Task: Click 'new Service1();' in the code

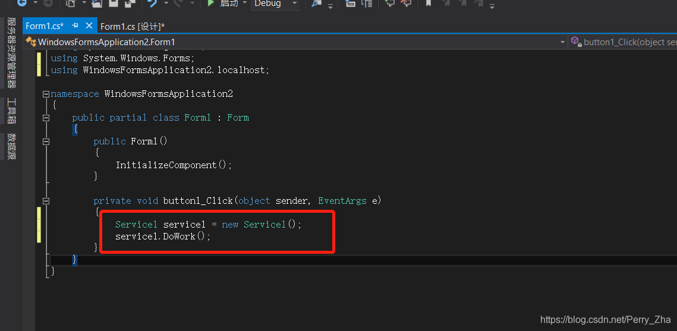Action: pos(261,225)
